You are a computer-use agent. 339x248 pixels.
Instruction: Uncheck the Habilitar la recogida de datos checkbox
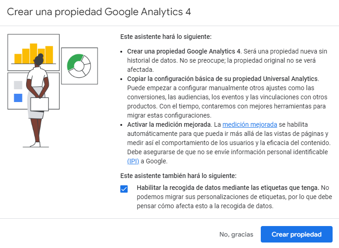124,189
